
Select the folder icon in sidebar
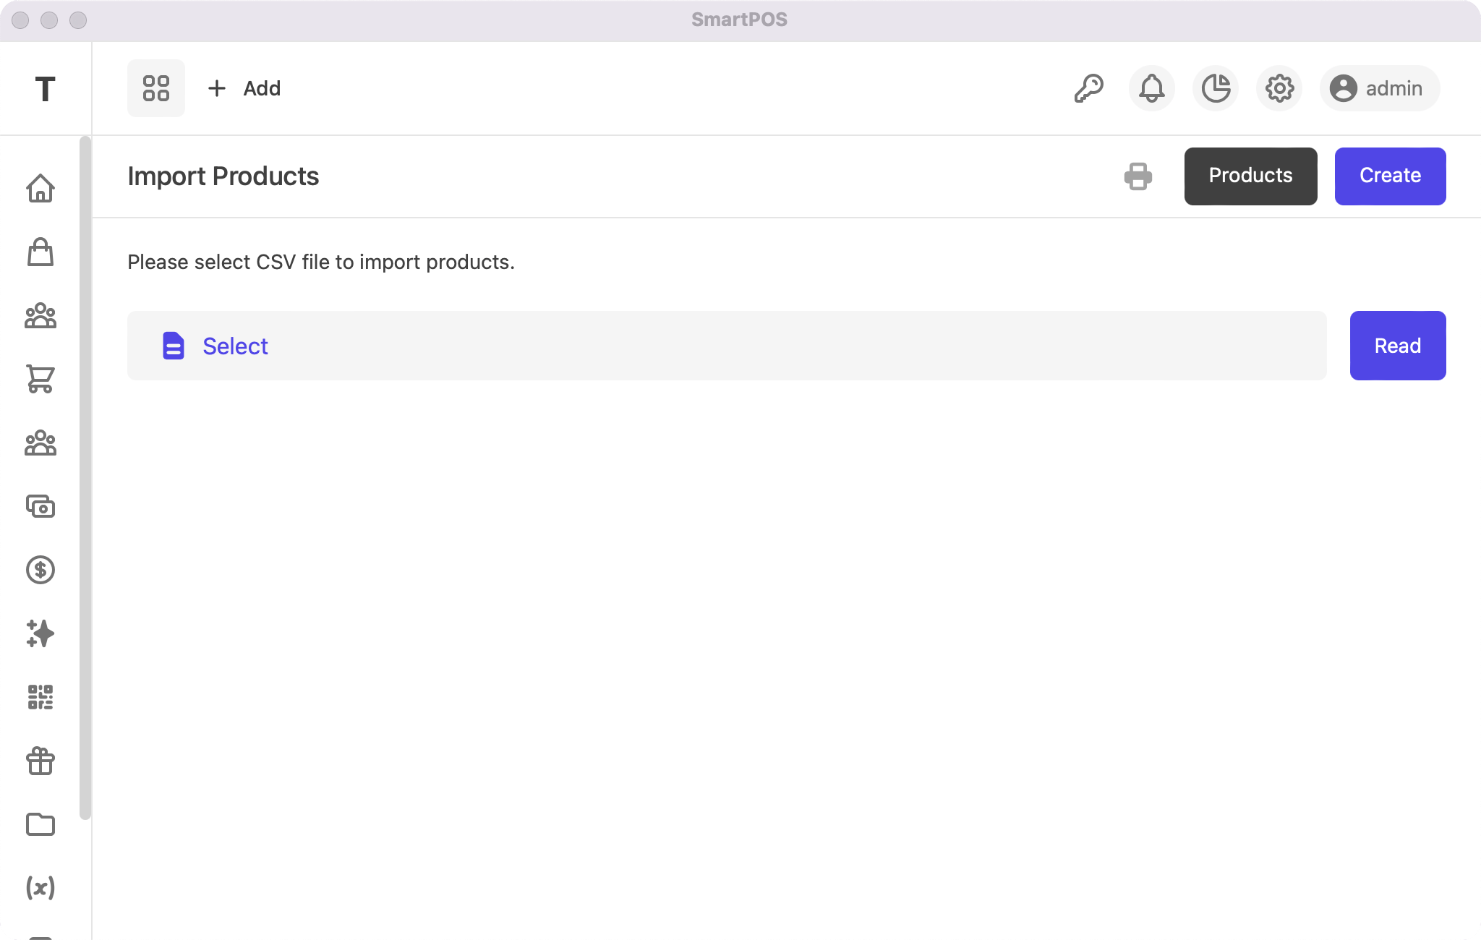[41, 825]
